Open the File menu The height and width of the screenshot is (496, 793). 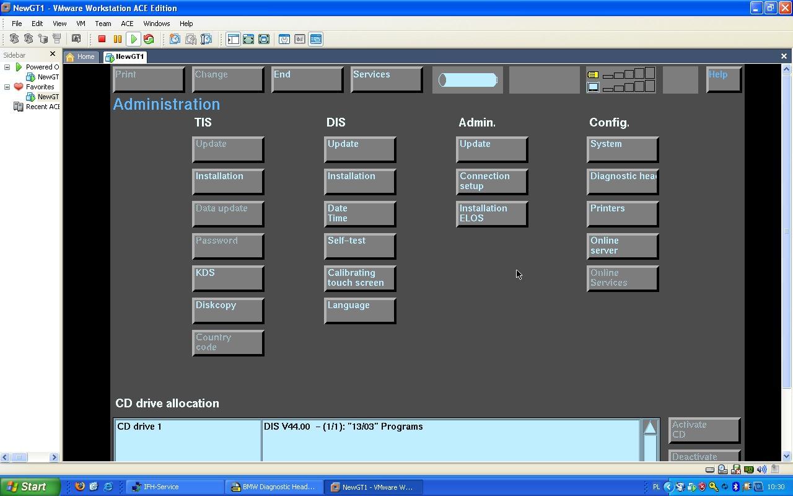point(17,24)
